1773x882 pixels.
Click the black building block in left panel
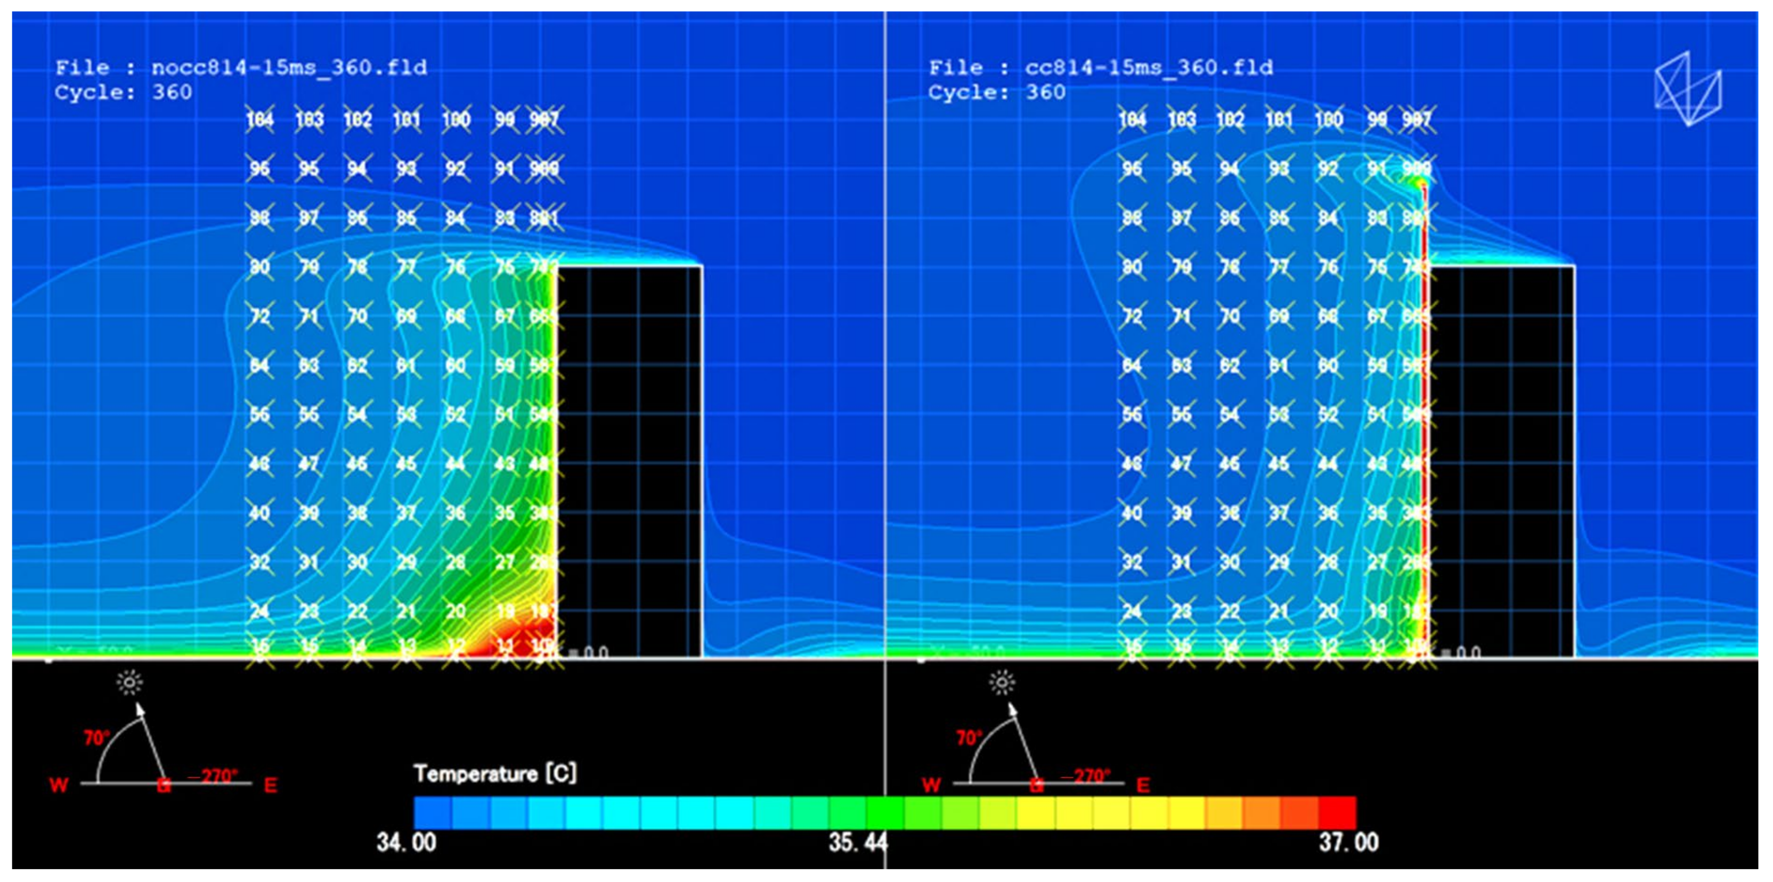629,461
